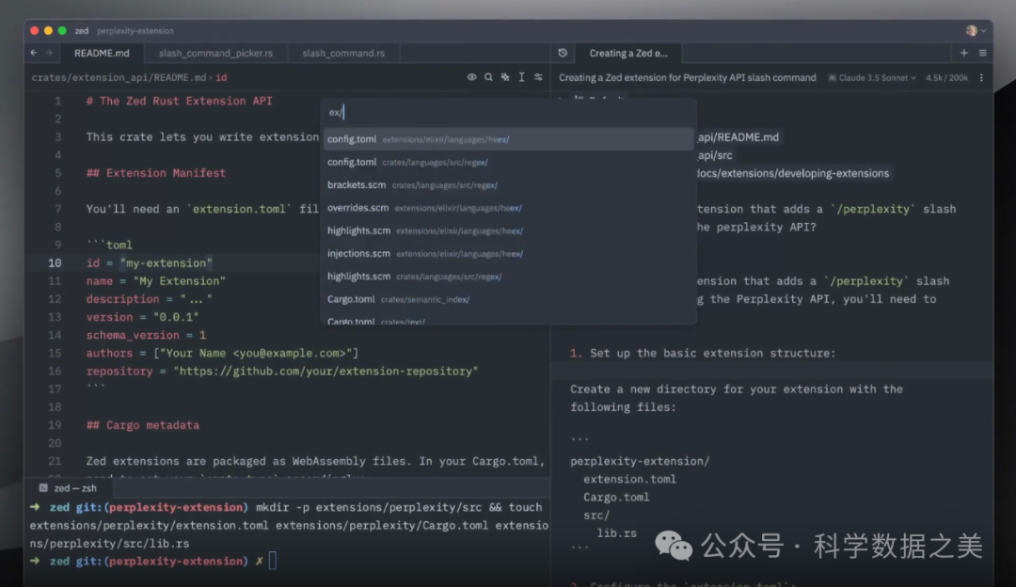This screenshot has width=1016, height=587.
Task: Open assistant history clock icon
Action: (563, 53)
